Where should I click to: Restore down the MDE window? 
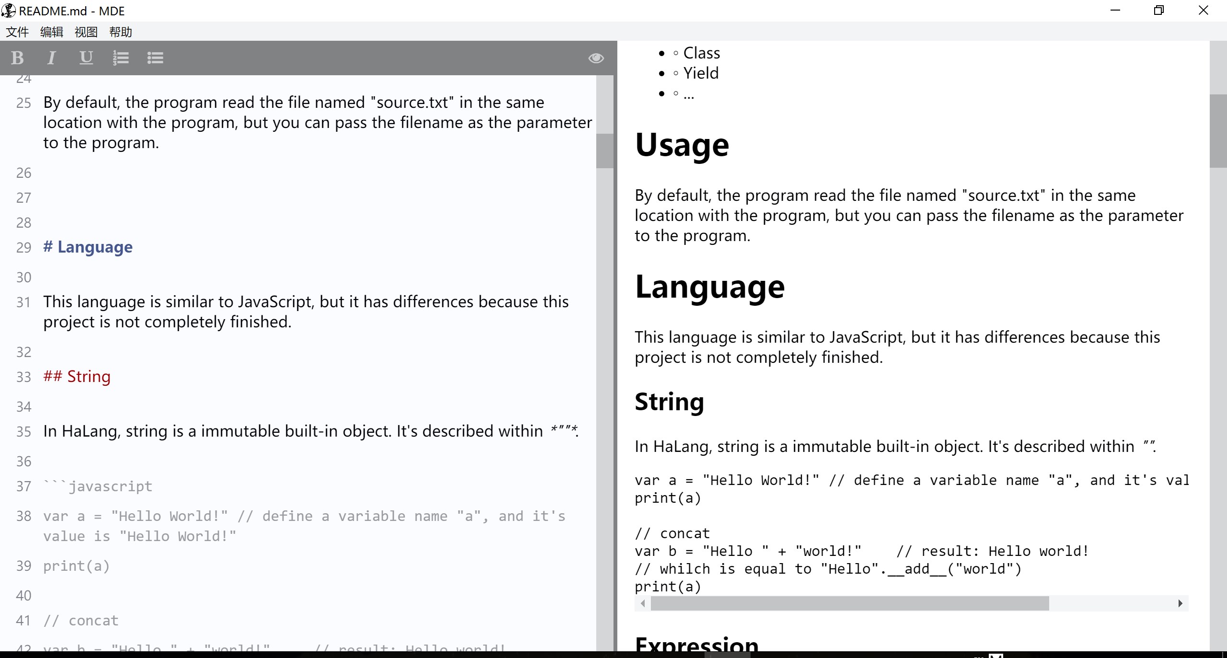pos(1159,11)
